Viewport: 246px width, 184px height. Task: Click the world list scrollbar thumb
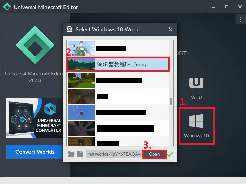[171, 102]
